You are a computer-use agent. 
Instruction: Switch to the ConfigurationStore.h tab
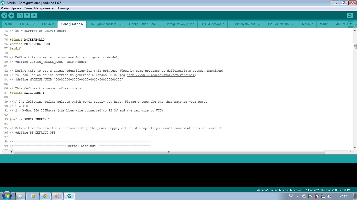144,24
